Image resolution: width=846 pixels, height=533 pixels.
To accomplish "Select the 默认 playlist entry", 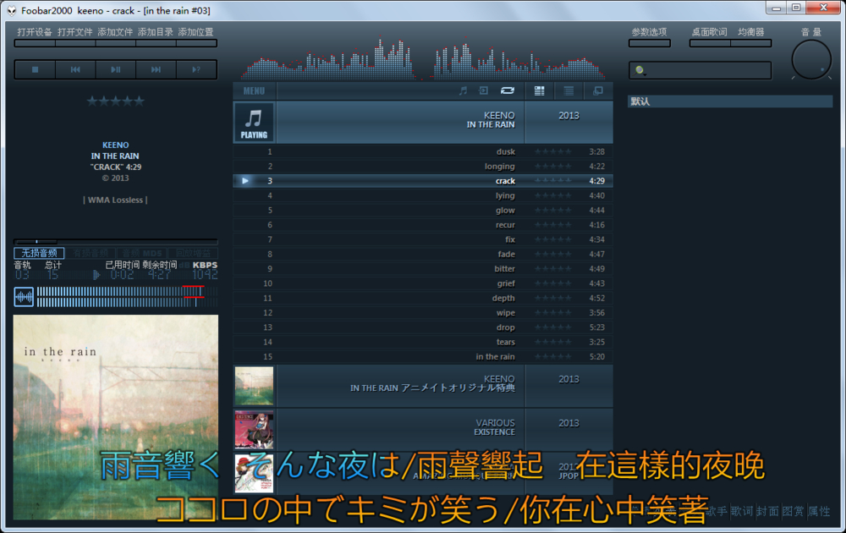I will tap(729, 102).
